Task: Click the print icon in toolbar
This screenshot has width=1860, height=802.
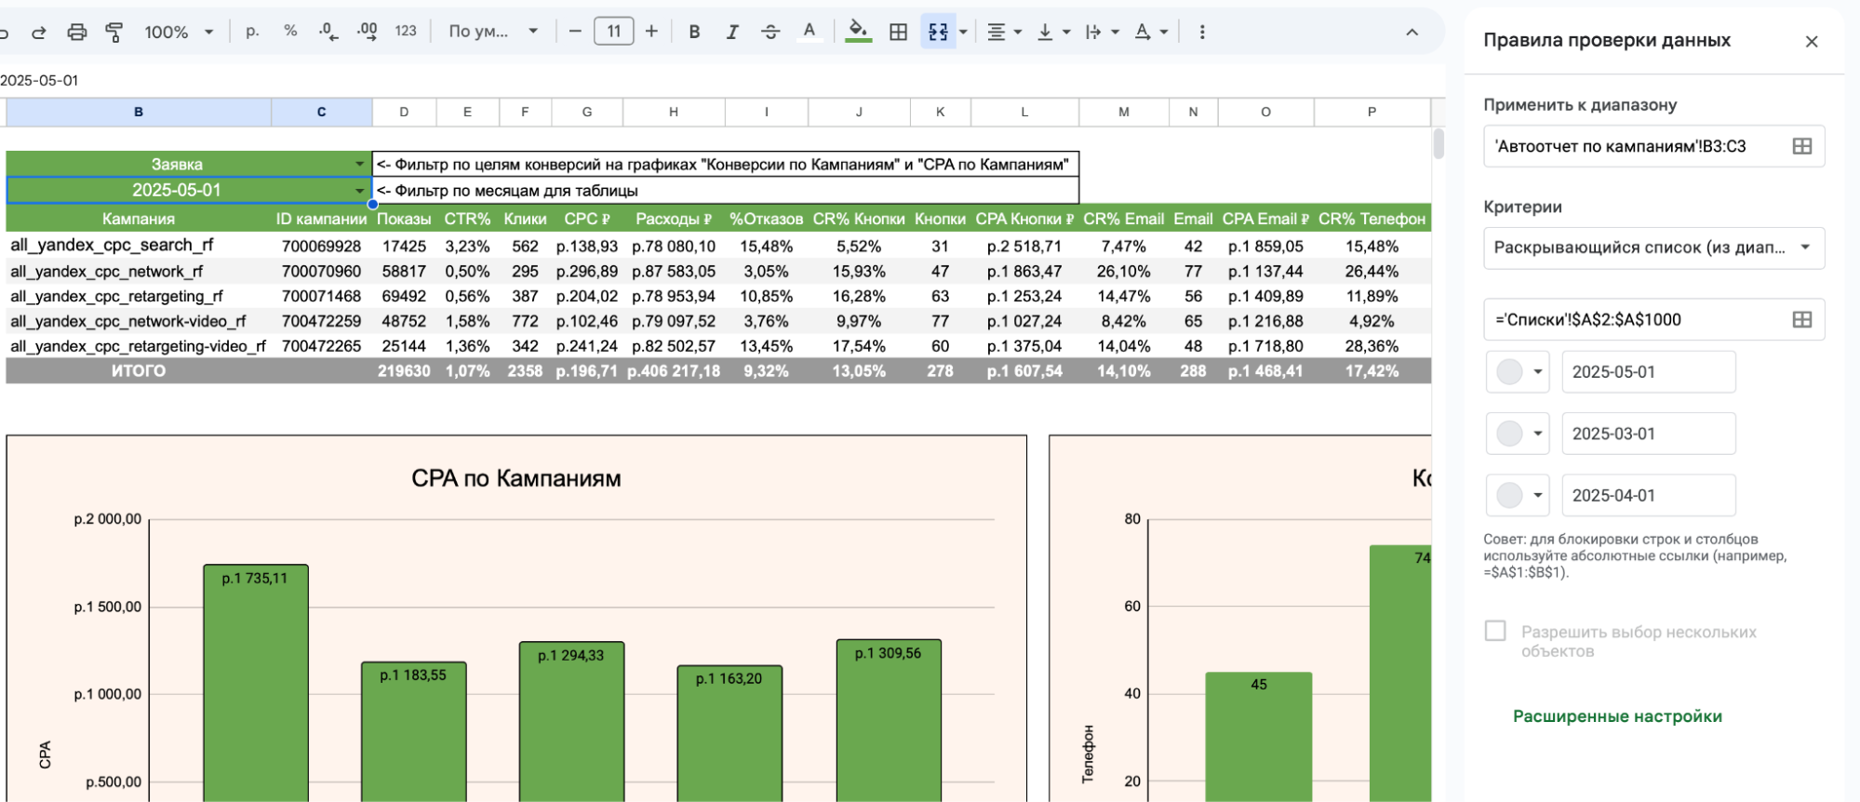Action: (76, 32)
